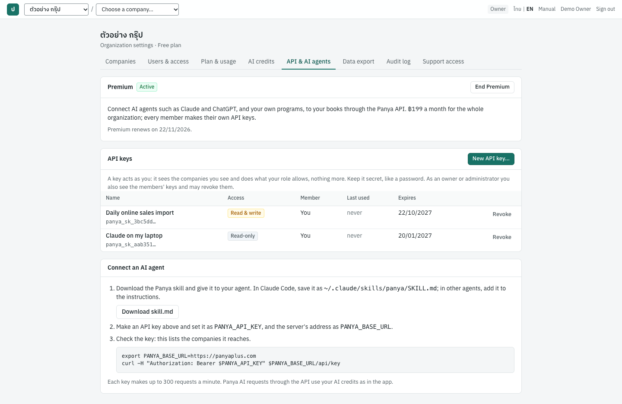
Task: Open the Data export tab
Action: 358,61
